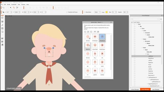The height and width of the screenshot is (92, 164).
Task: Select the OpenLip mouth sprite
Action: pos(88,45)
